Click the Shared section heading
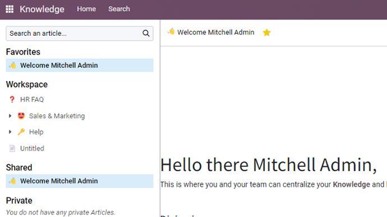This screenshot has height=217, width=387. [19, 168]
